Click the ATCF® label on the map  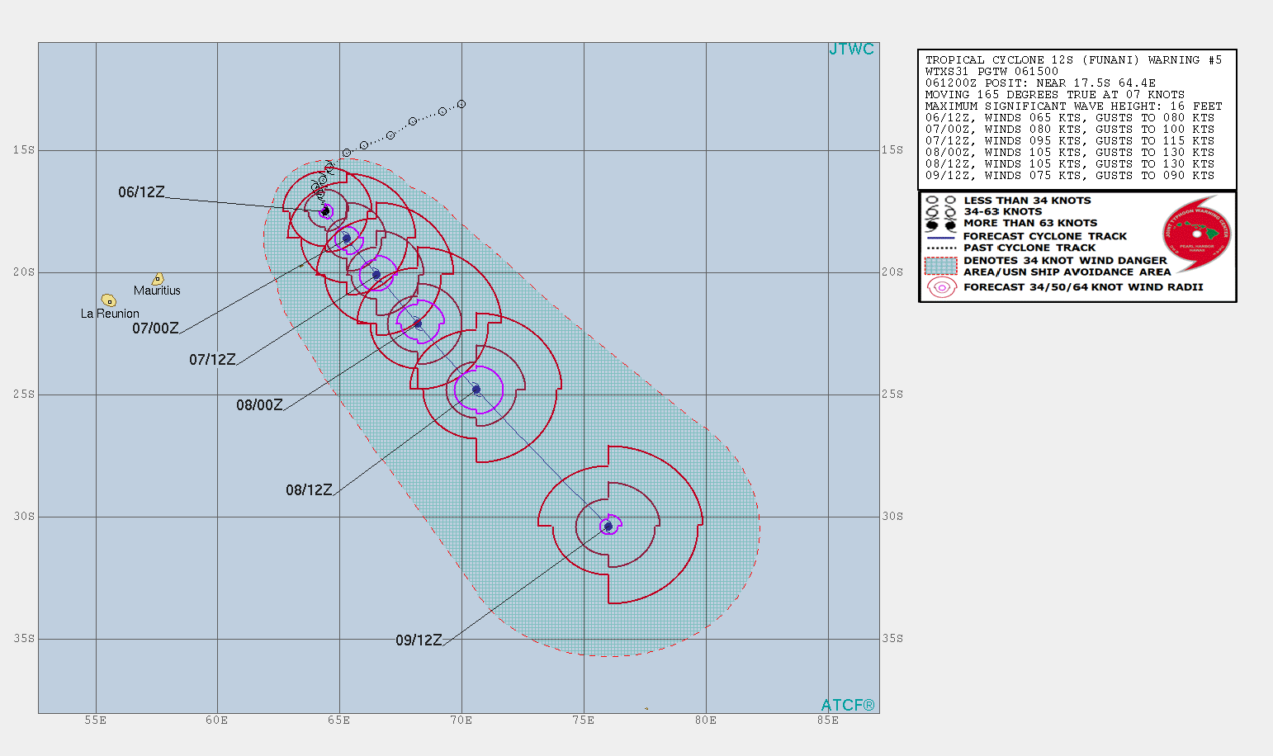point(848,706)
